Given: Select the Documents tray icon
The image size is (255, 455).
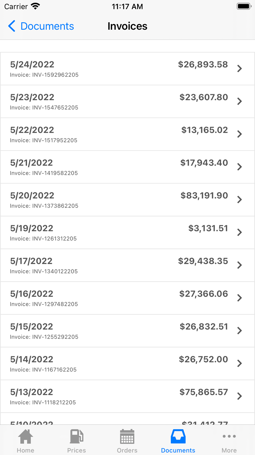Looking at the screenshot, I should (x=178, y=437).
